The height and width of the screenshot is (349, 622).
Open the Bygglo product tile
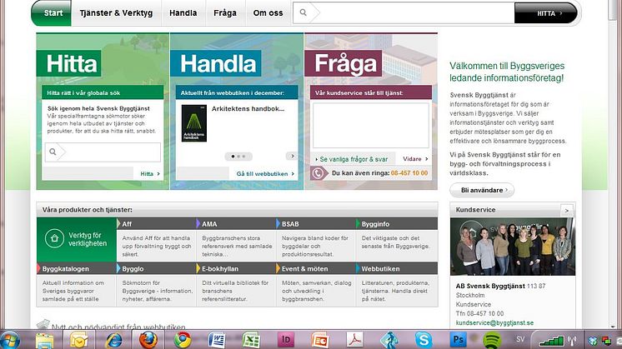coord(157,284)
